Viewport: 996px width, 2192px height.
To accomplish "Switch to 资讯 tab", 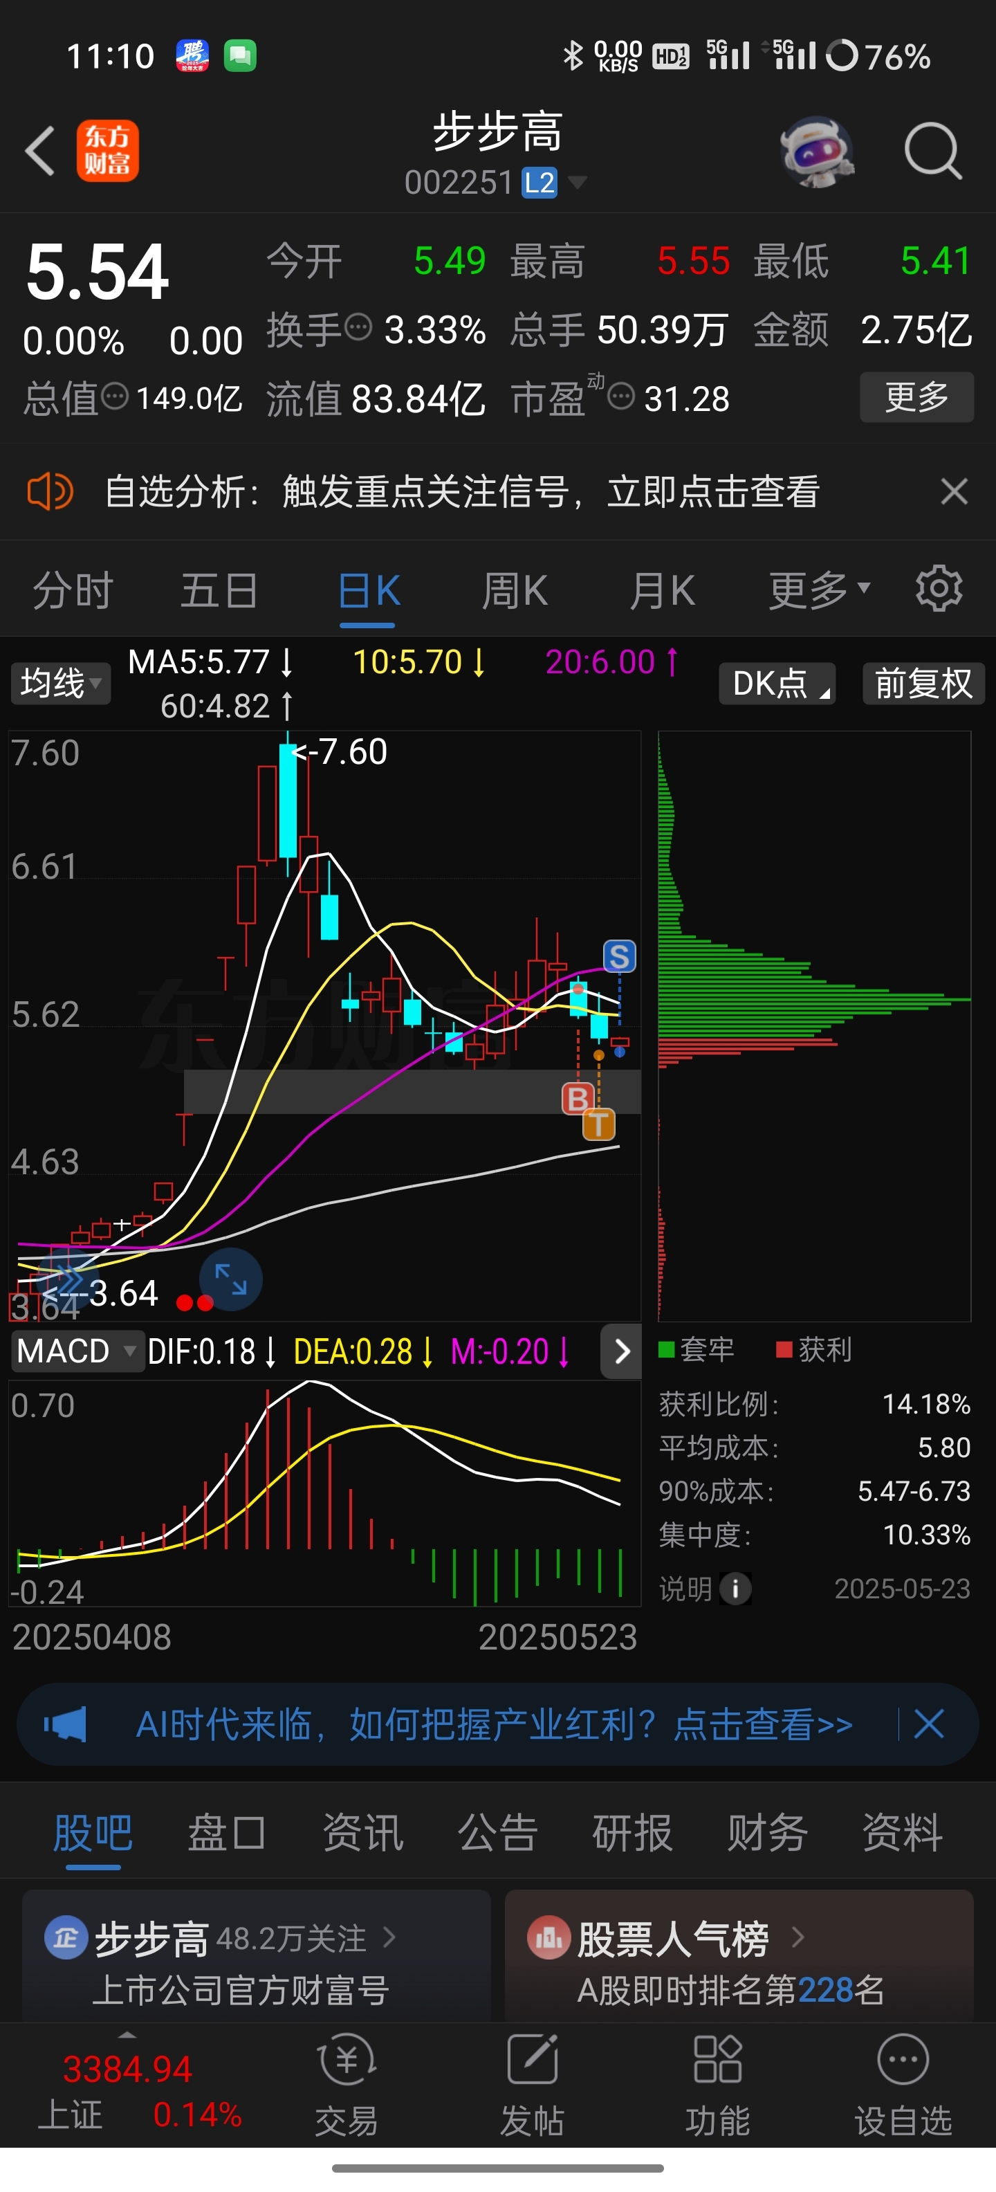I will 362,1832.
